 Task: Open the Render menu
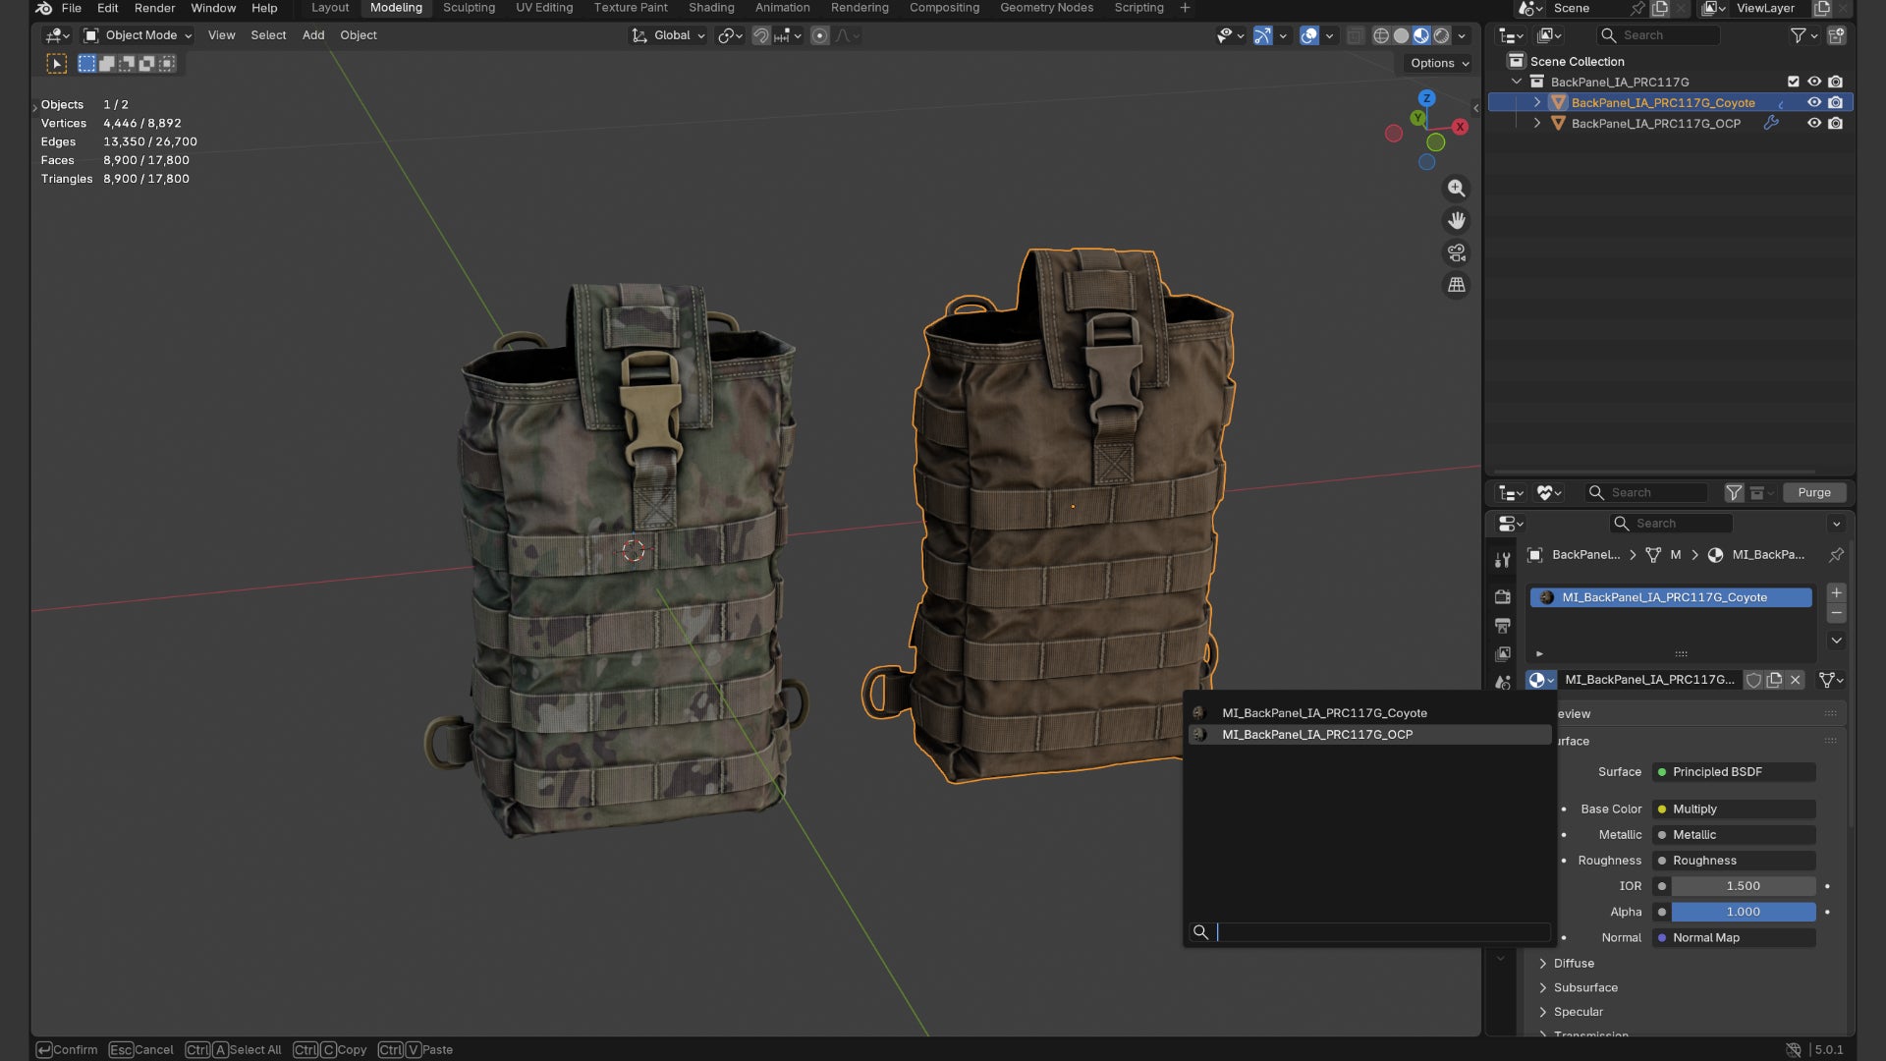[x=154, y=8]
